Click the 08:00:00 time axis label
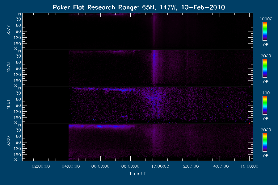 tap(130, 166)
